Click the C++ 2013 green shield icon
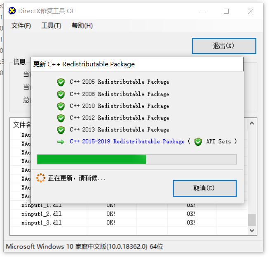This screenshot has width=270, height=258. [x=61, y=130]
